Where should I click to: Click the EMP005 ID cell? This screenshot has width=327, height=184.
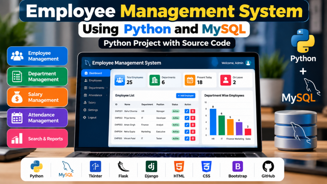(118, 138)
